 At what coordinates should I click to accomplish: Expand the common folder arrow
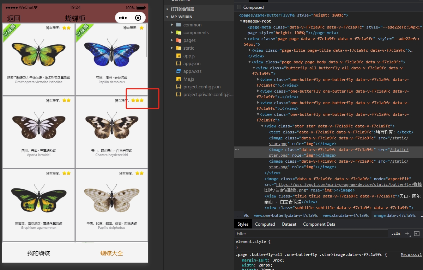(172, 25)
